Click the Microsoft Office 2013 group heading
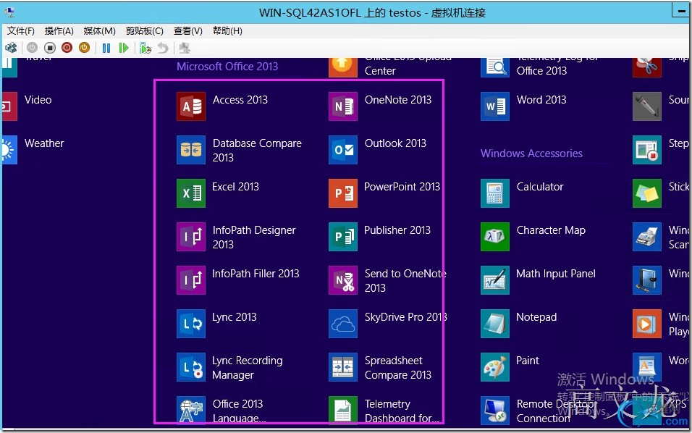 [227, 66]
